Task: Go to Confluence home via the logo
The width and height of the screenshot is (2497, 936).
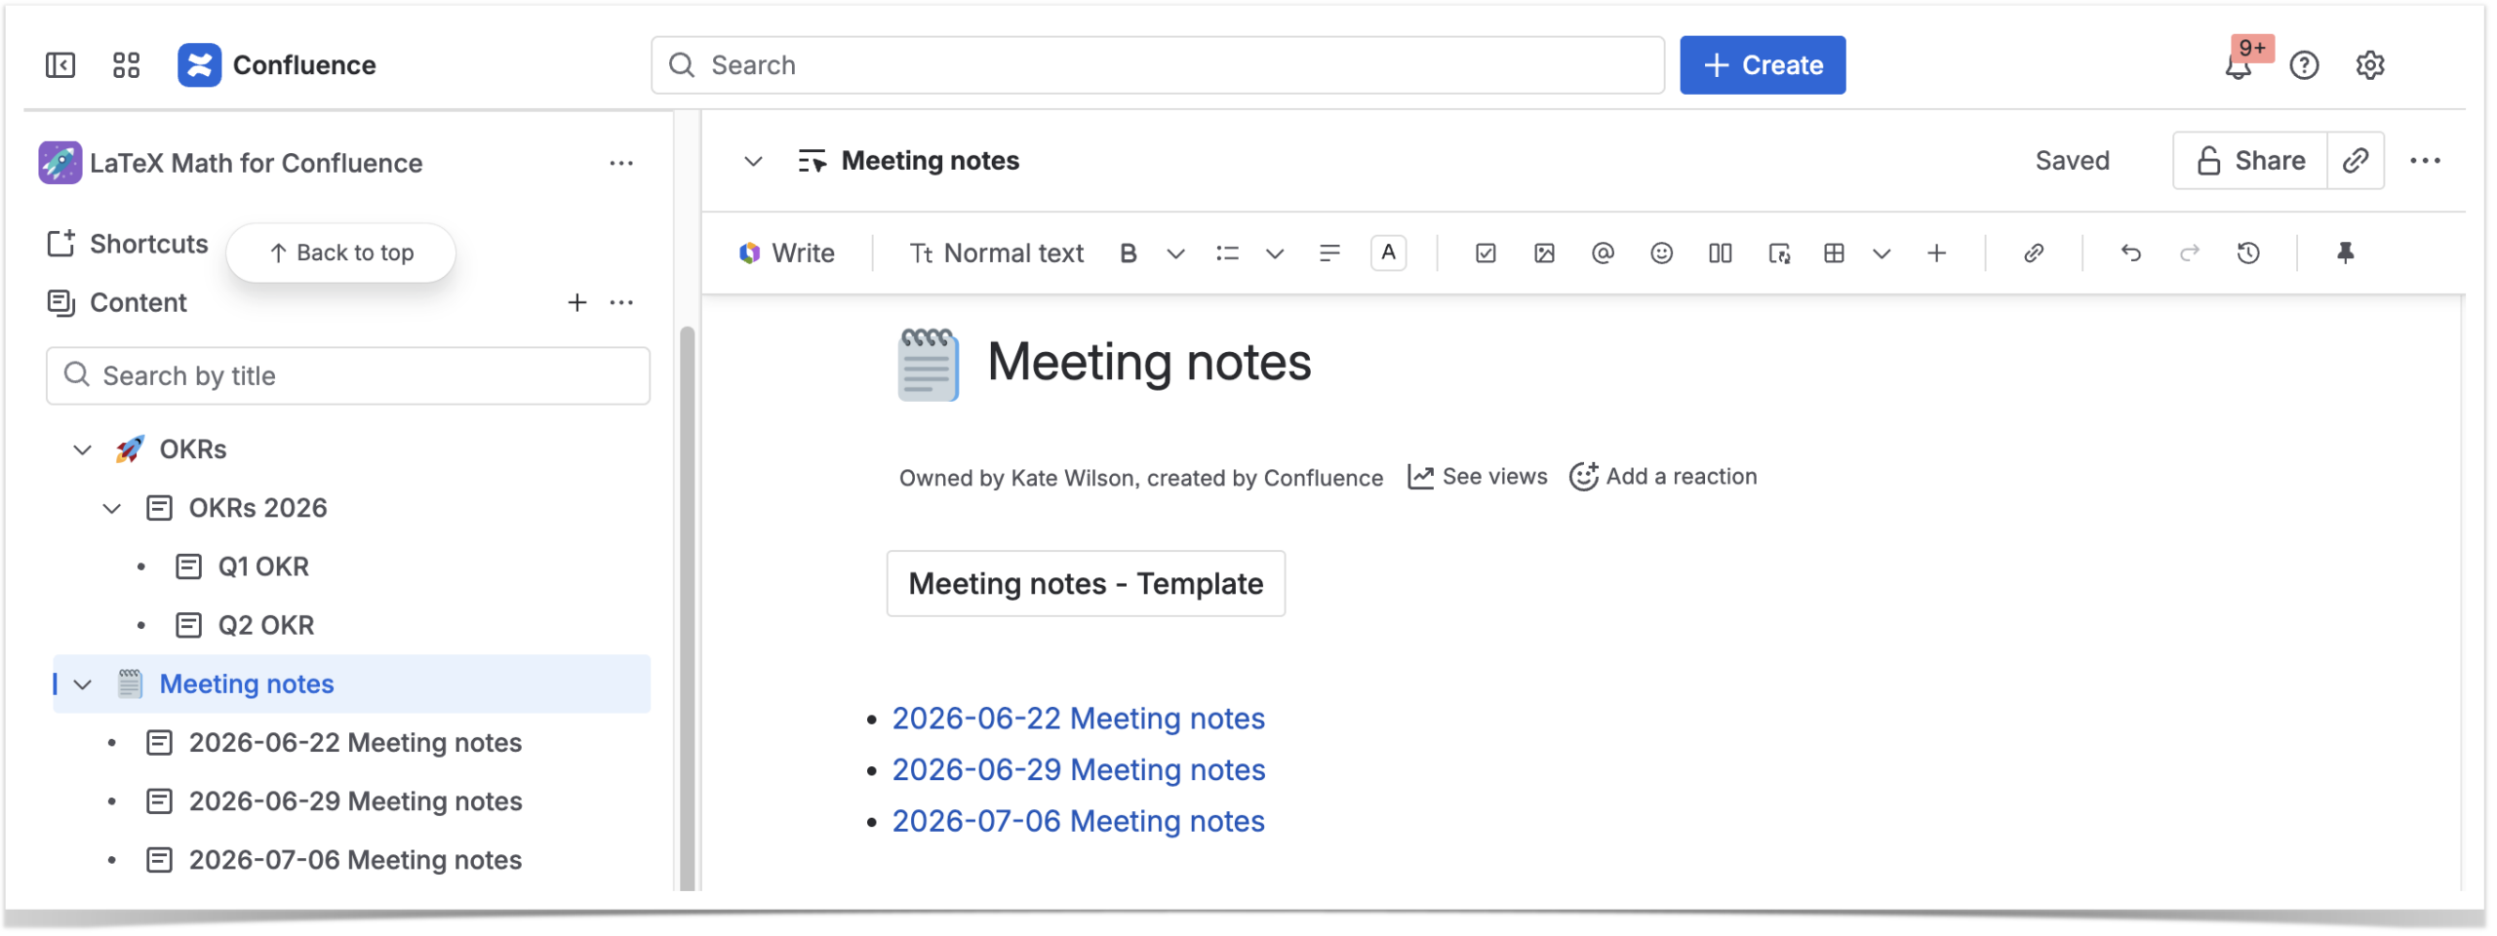Action: pos(277,65)
